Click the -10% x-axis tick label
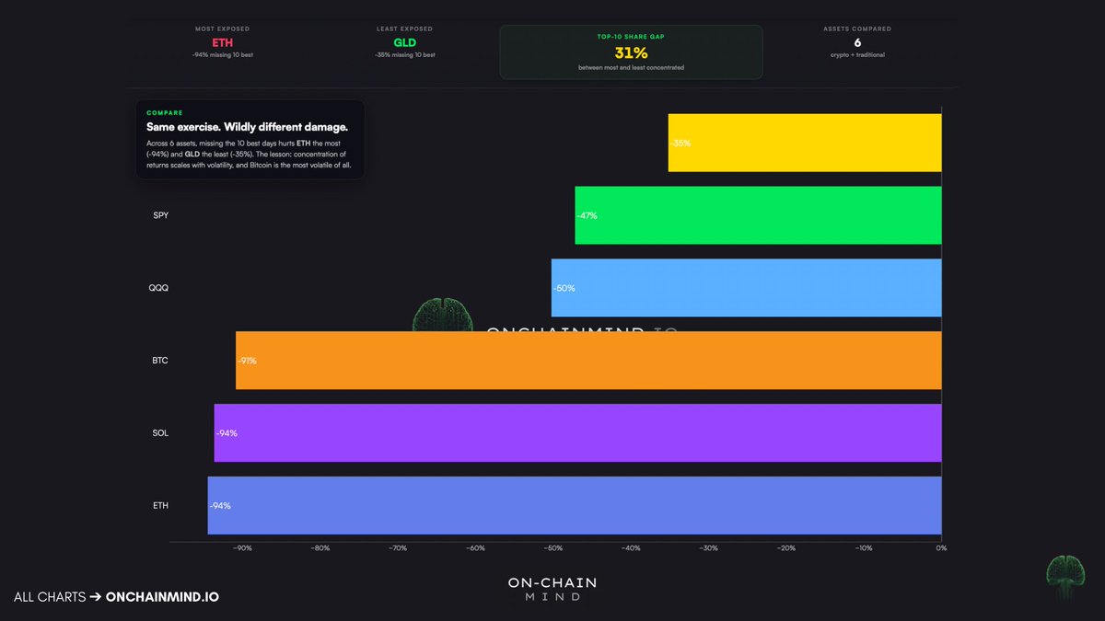Screen dimensions: 1105x621 coord(864,548)
